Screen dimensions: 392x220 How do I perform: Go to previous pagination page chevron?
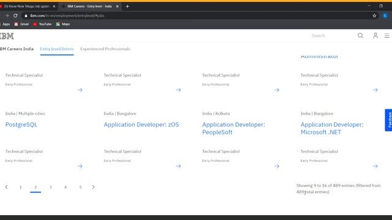click(x=7, y=187)
